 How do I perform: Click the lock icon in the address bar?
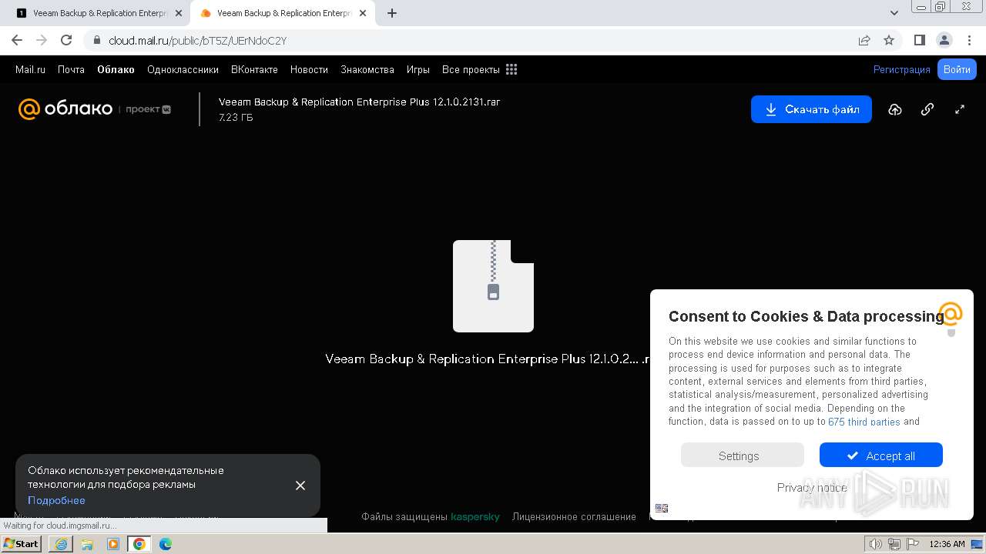click(97, 40)
